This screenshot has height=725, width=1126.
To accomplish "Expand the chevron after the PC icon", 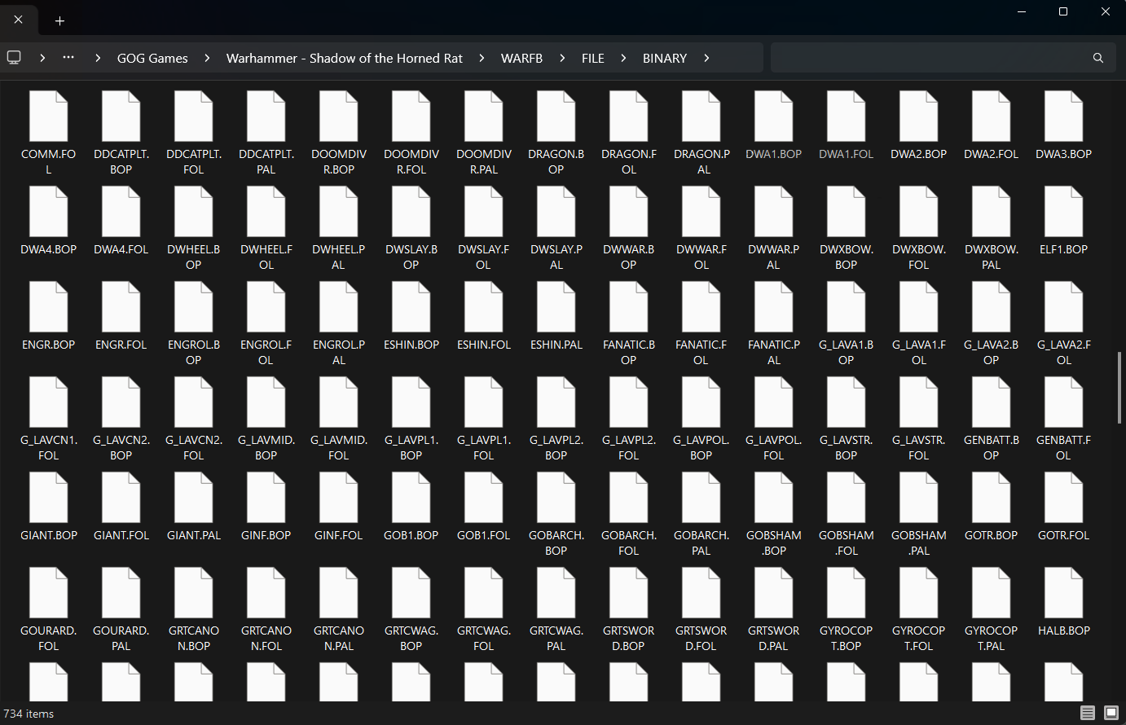I will pyautogui.click(x=42, y=58).
